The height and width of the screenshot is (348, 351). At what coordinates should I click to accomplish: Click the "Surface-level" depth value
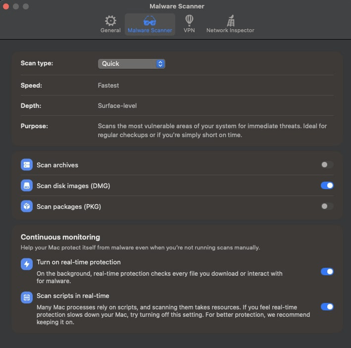click(x=117, y=105)
